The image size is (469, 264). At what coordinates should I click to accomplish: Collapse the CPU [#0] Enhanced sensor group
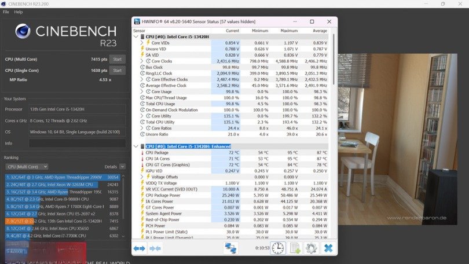[x=136, y=146]
